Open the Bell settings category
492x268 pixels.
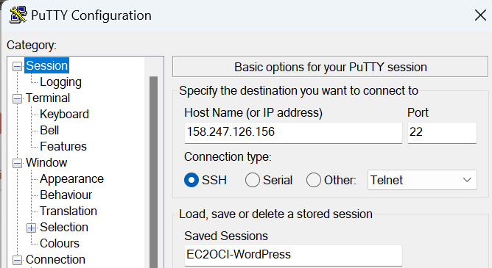coord(49,131)
